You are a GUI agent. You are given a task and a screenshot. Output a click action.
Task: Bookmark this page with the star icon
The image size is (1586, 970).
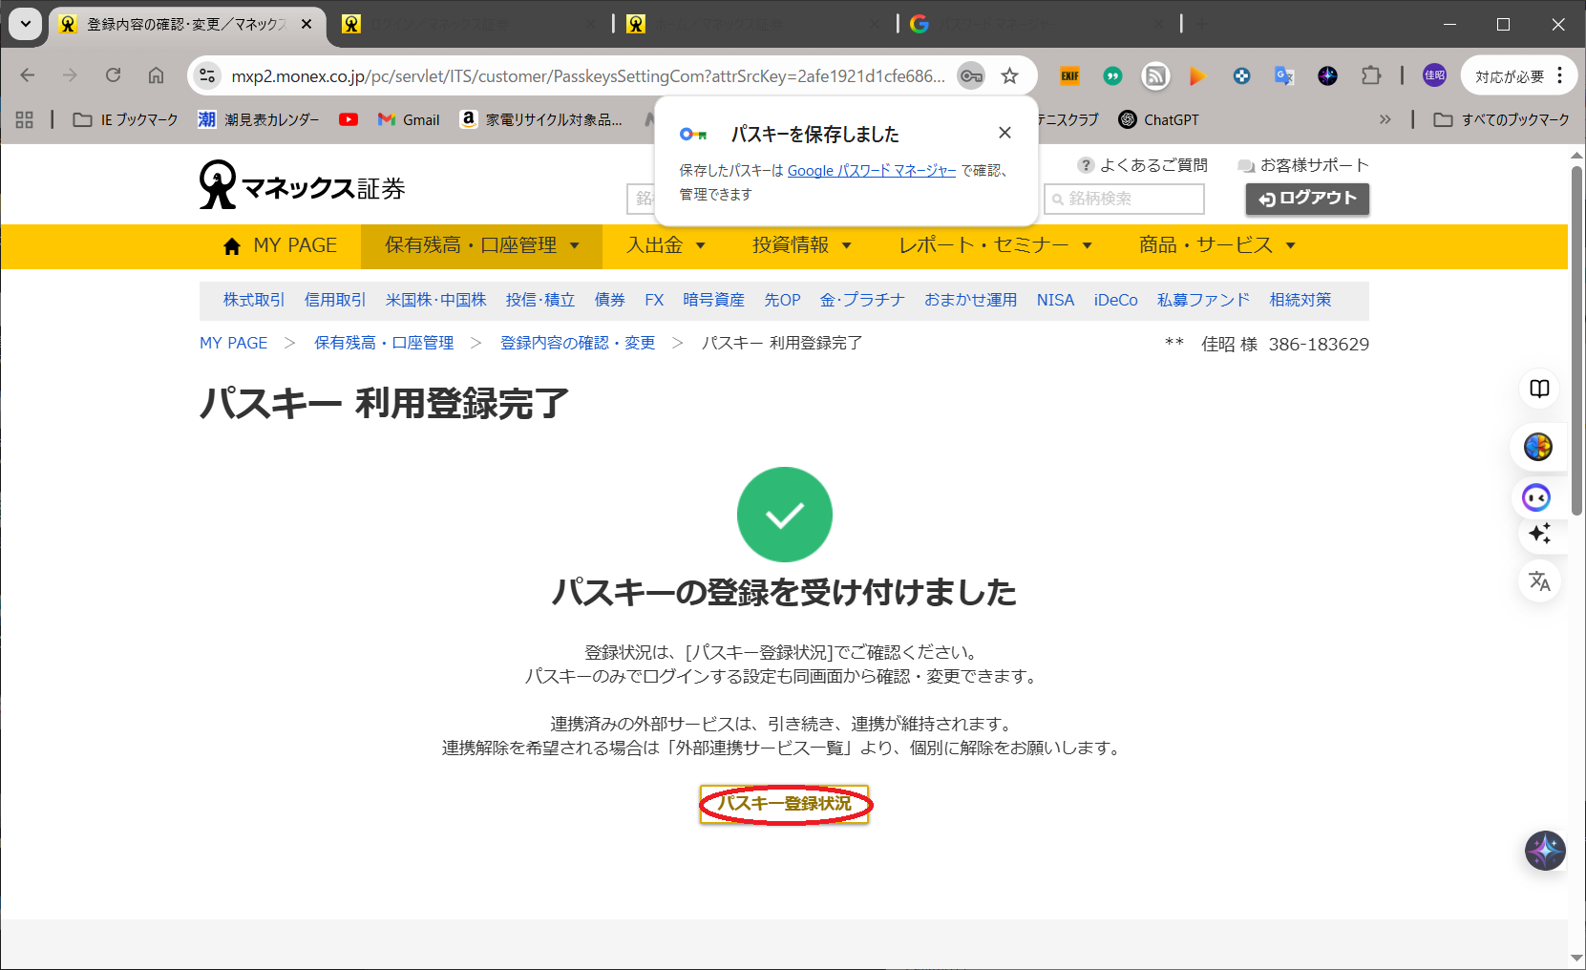[x=1009, y=76]
